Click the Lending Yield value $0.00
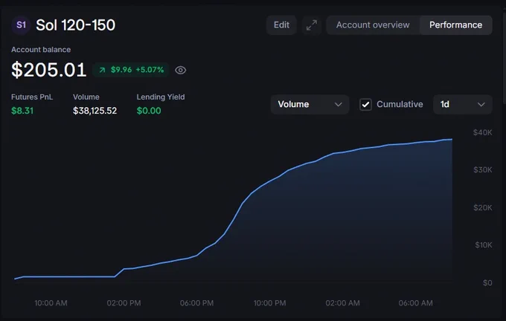 click(149, 111)
